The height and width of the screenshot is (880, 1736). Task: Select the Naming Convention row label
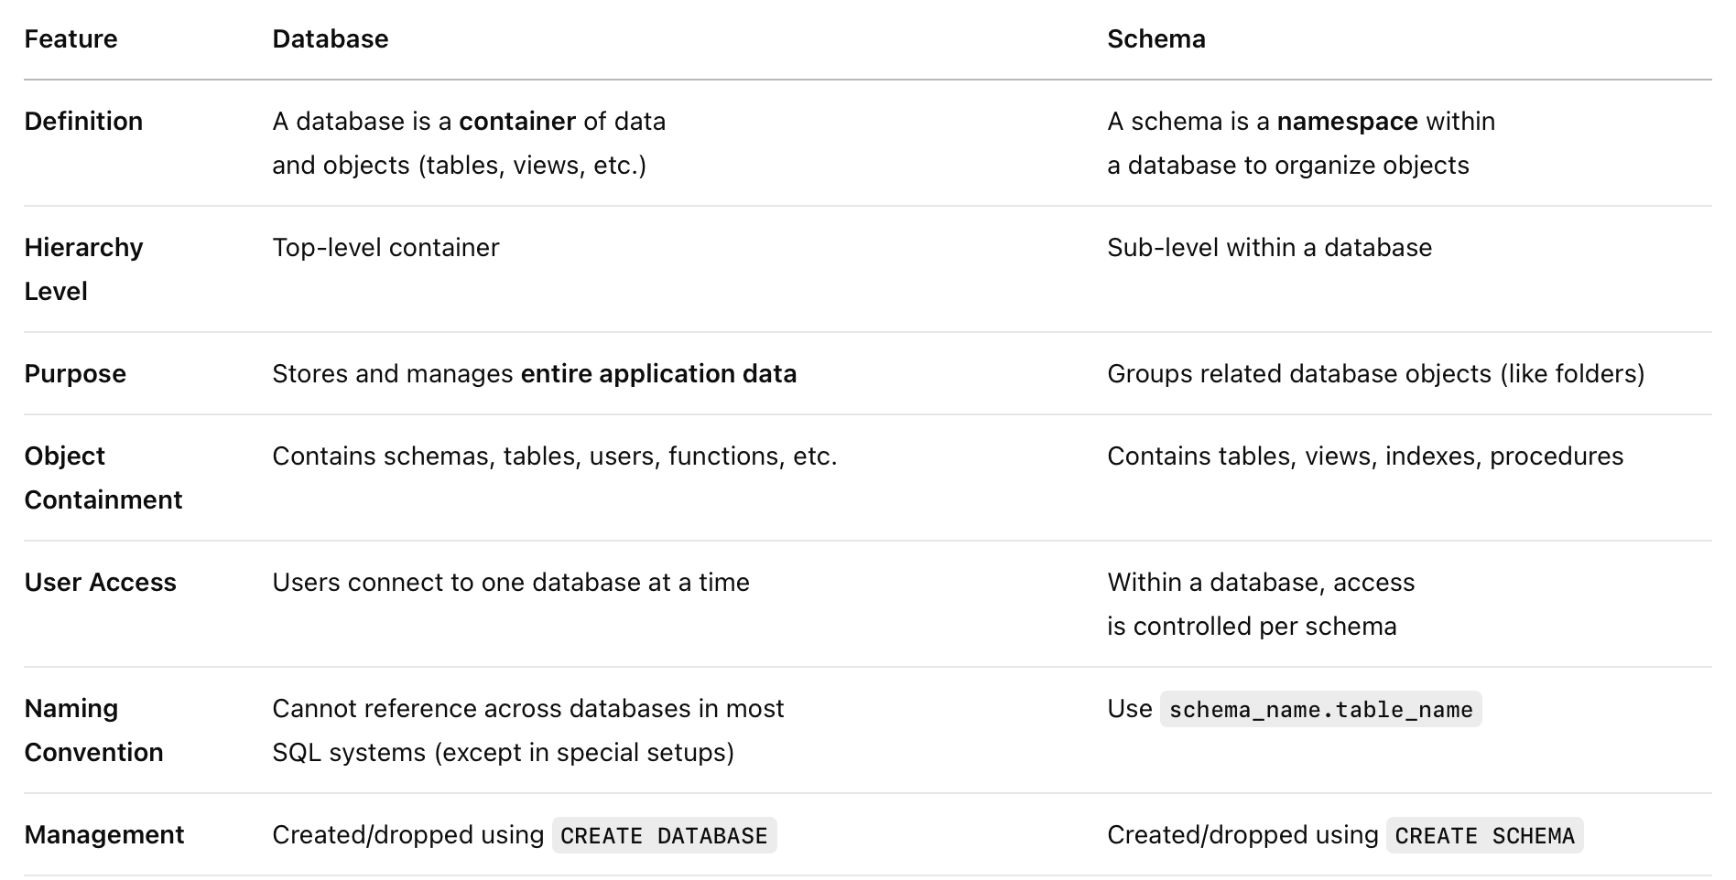coord(93,731)
